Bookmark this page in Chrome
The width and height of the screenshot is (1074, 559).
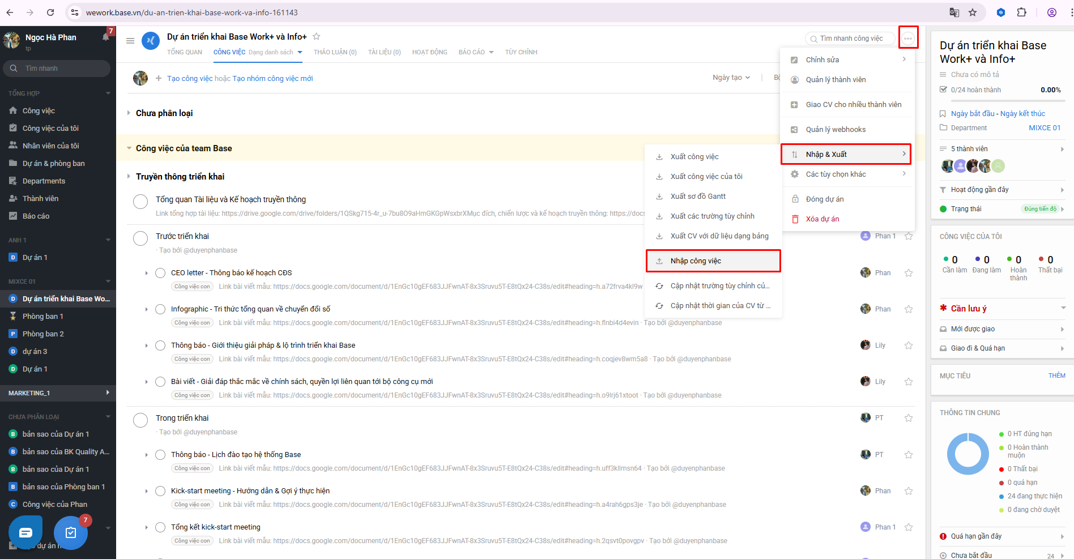pyautogui.click(x=973, y=12)
